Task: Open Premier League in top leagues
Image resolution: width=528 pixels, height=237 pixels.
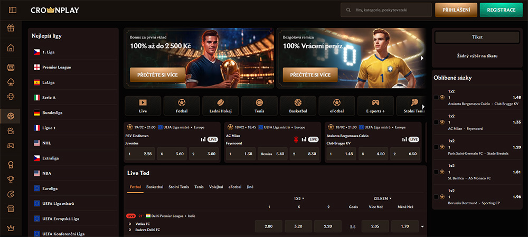Action: tap(74, 68)
